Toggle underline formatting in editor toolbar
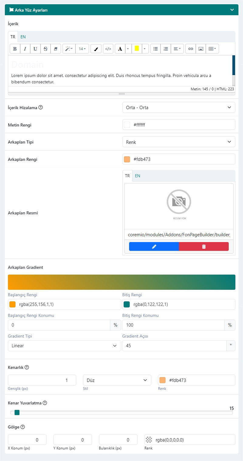Image resolution: width=243 pixels, height=461 pixels. click(35, 49)
